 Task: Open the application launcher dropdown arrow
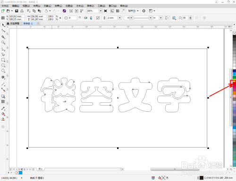coord(154,11)
